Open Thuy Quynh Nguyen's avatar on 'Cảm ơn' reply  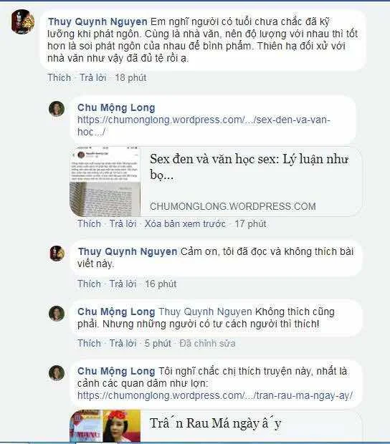point(57,253)
